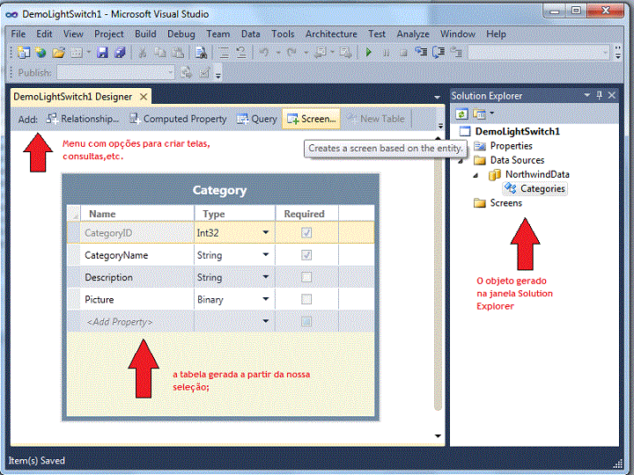Screen dimensions: 634x475
Task: Select the Properties node in Solution Explorer
Action: click(x=504, y=146)
